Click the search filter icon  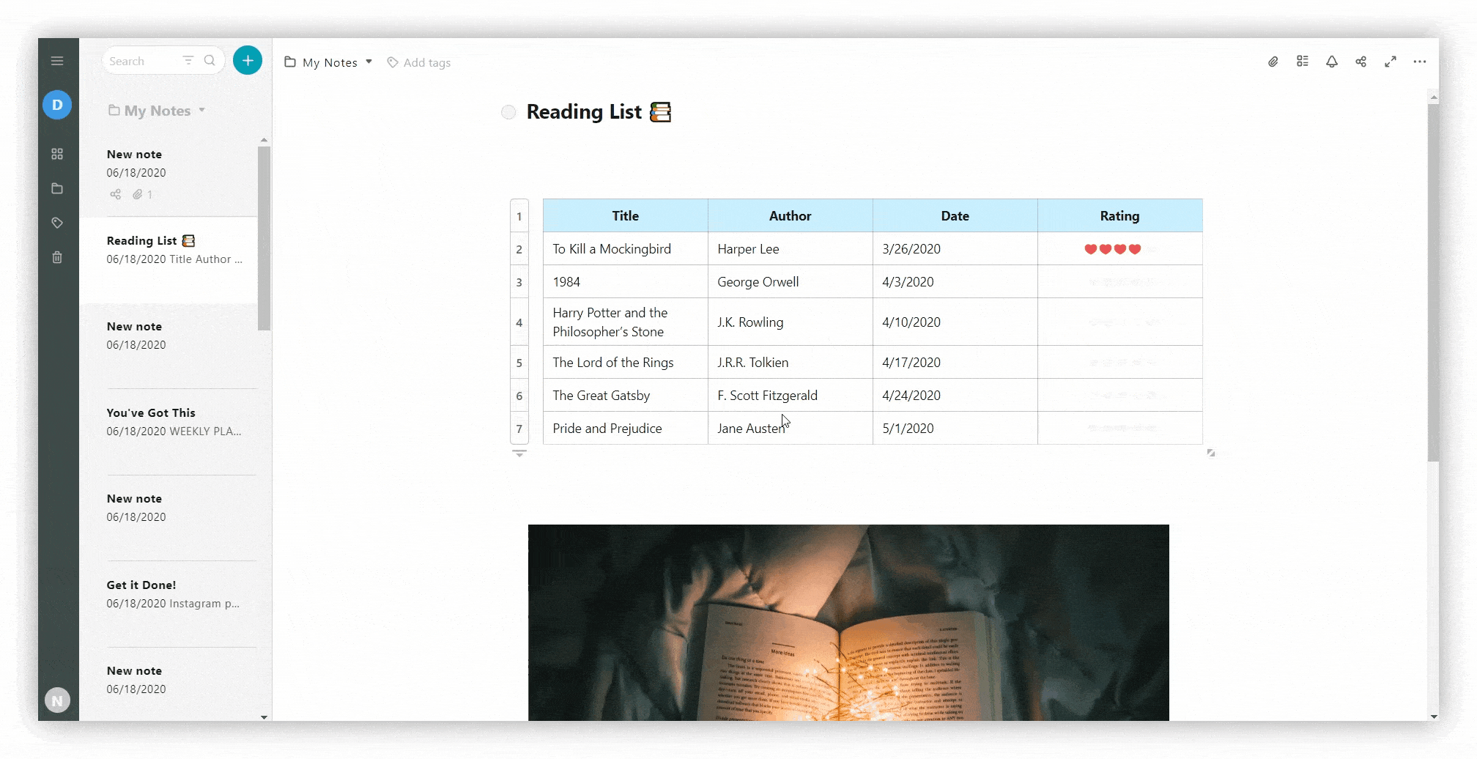pos(188,61)
